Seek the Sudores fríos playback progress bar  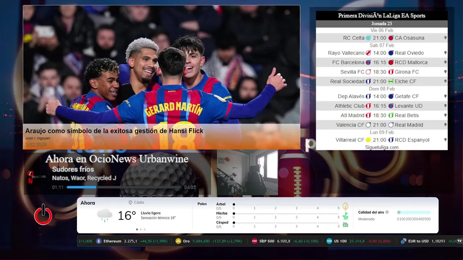click(x=124, y=187)
